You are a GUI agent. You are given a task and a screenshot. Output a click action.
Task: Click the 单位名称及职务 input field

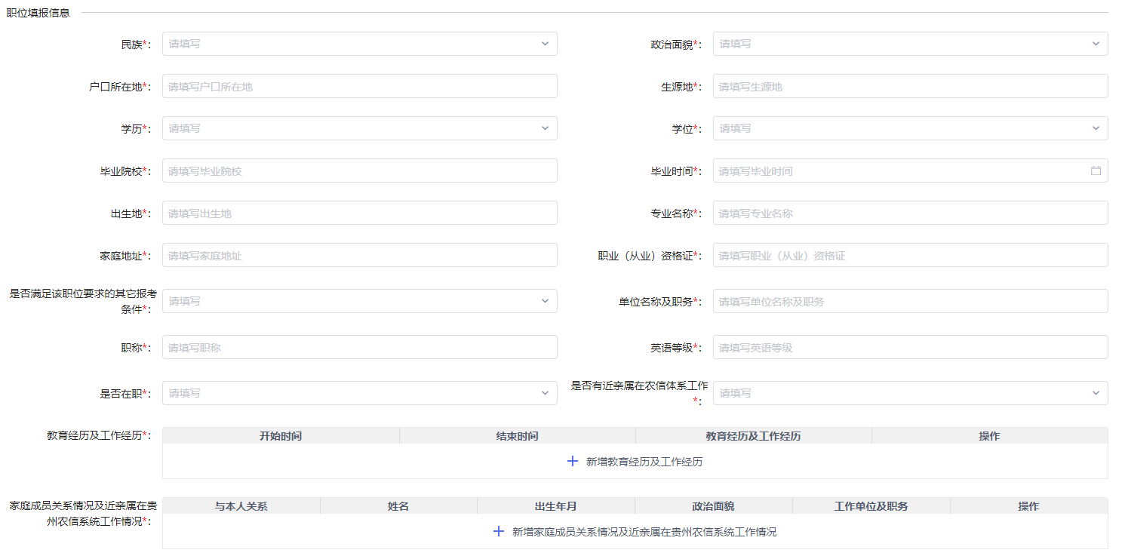coord(910,301)
